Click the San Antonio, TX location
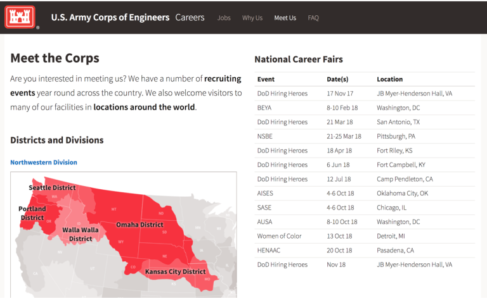 tap(398, 122)
